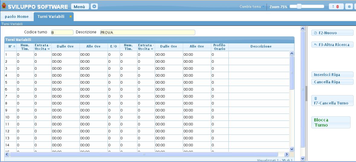Screen dimensions: 356x162
Task: Create new record with F2-Nuovo
Action: (332, 33)
